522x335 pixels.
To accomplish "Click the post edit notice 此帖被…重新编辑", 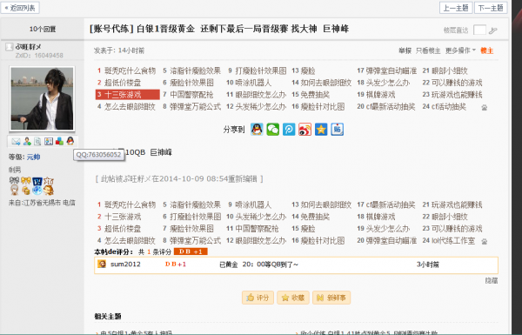I will (x=179, y=179).
